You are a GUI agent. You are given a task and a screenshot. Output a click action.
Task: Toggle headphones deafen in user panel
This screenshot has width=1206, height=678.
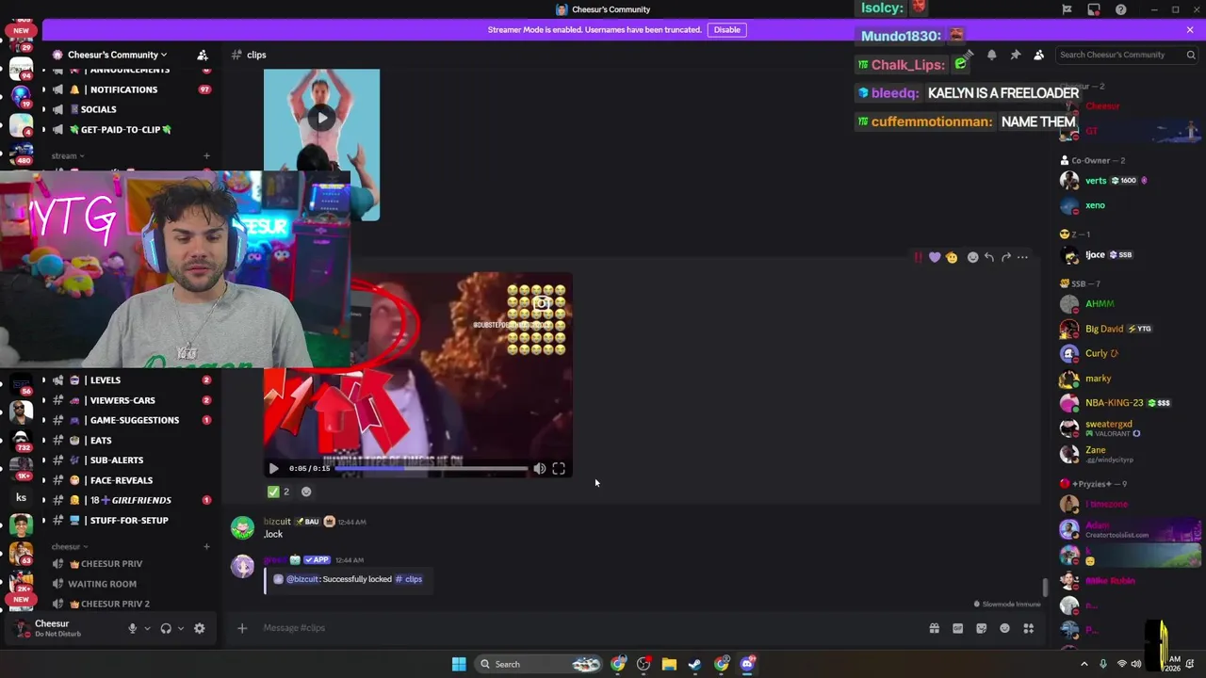tap(166, 628)
